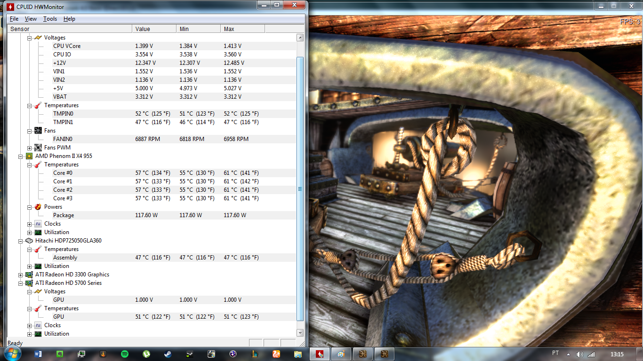Click the scrollbar up arrow in HWMonitor

300,38
